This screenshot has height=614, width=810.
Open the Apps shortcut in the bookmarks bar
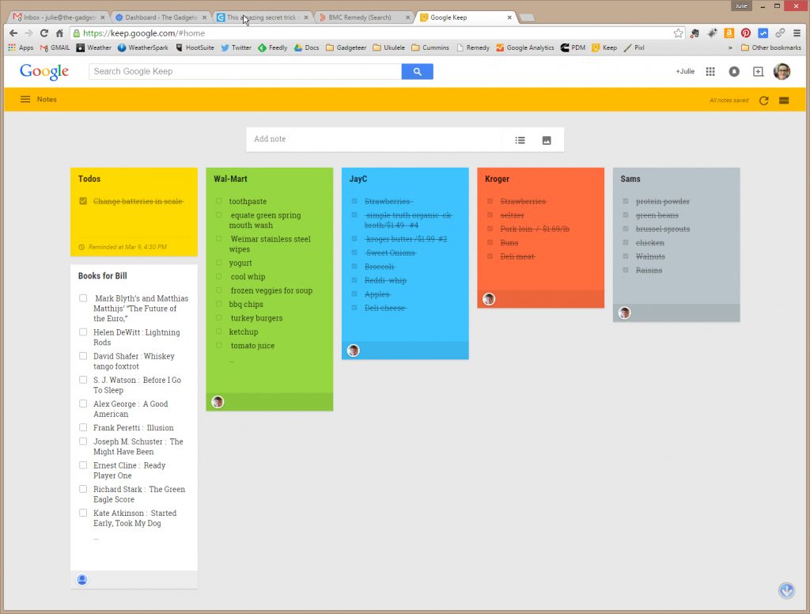pyautogui.click(x=21, y=47)
